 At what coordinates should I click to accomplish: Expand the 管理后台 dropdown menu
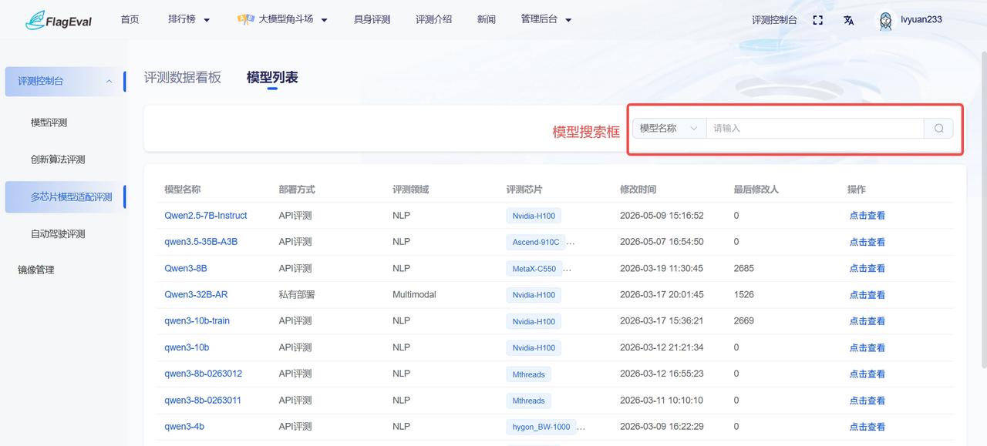click(x=547, y=20)
